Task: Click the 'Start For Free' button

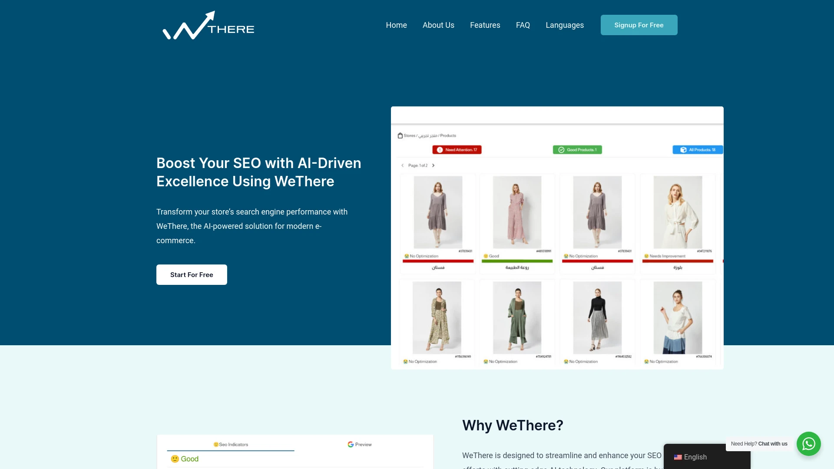Action: (x=191, y=274)
